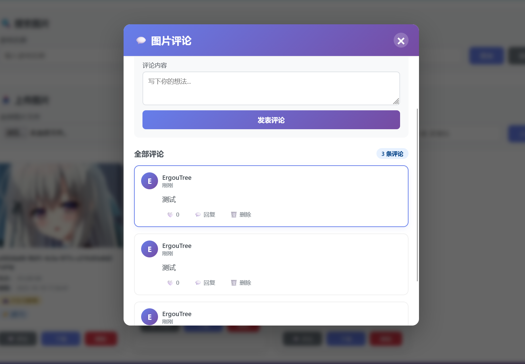
Task: Click the E avatar of the first comment
Action: point(150,181)
